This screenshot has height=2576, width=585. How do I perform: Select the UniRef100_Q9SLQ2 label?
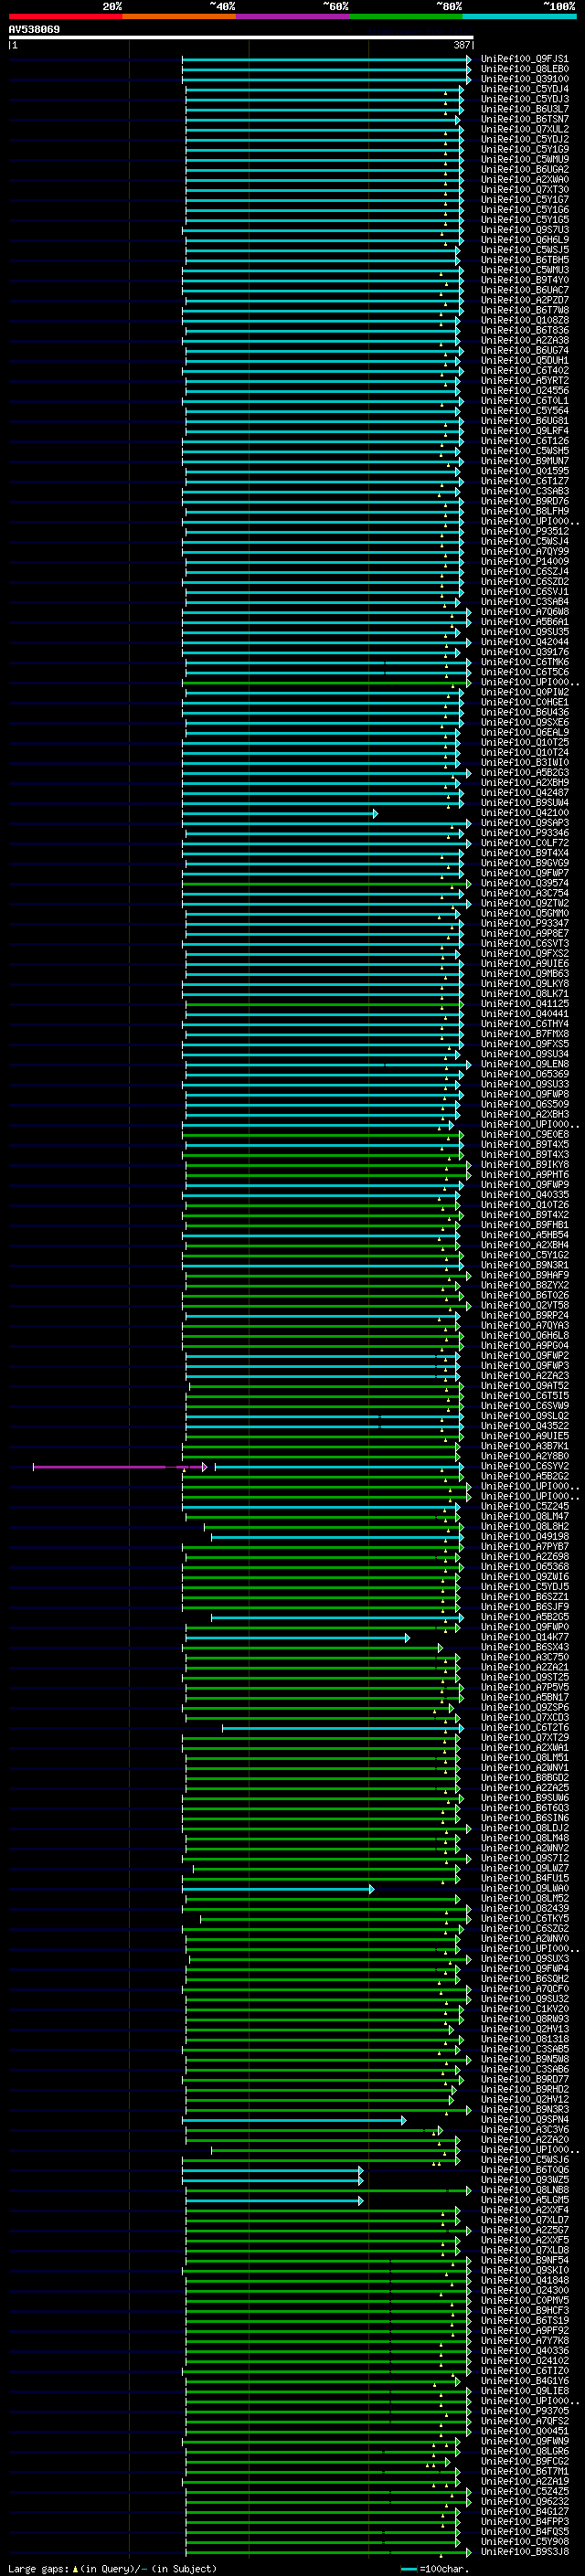(x=524, y=1416)
